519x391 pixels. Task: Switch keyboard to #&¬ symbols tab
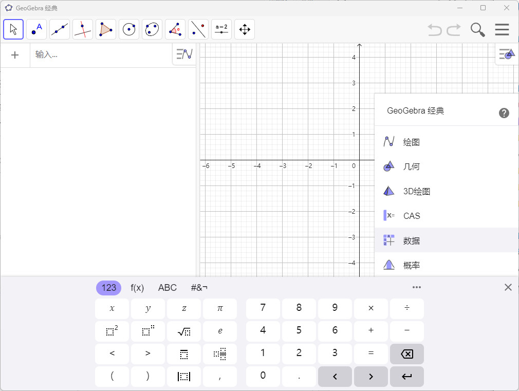[x=199, y=288]
